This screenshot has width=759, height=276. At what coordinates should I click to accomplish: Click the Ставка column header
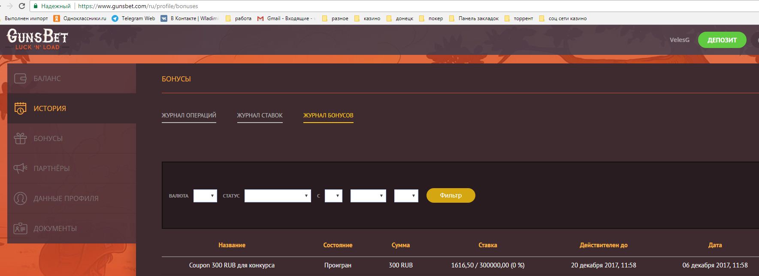pos(488,245)
